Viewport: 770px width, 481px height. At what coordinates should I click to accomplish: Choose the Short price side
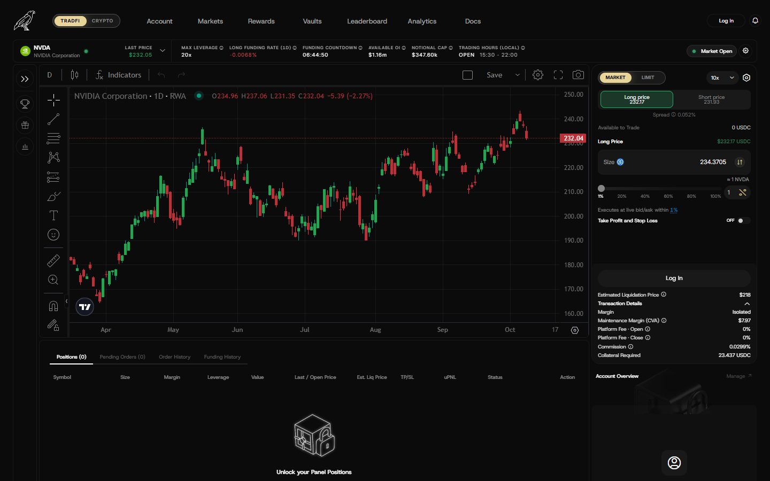tap(711, 99)
